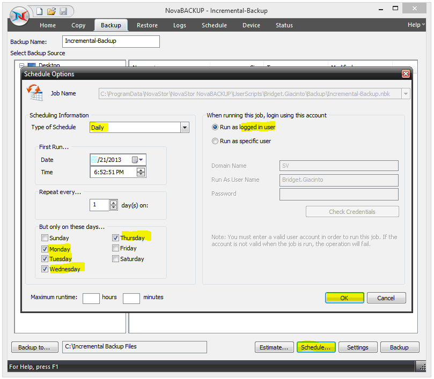Click the Save floppy disk icon
The width and height of the screenshot is (434, 379).
pos(63,11)
